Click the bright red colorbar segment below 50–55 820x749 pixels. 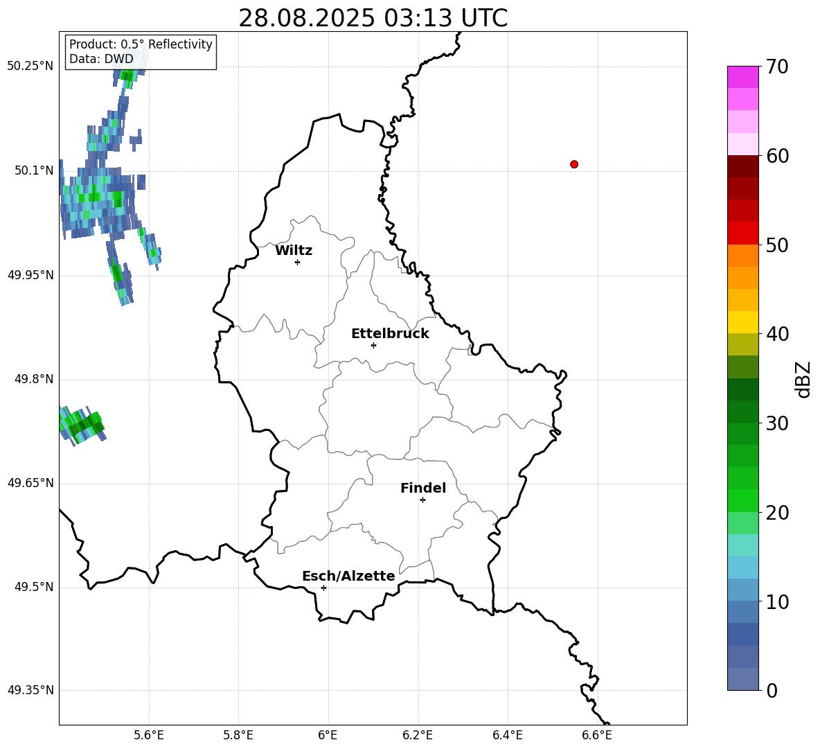click(742, 233)
